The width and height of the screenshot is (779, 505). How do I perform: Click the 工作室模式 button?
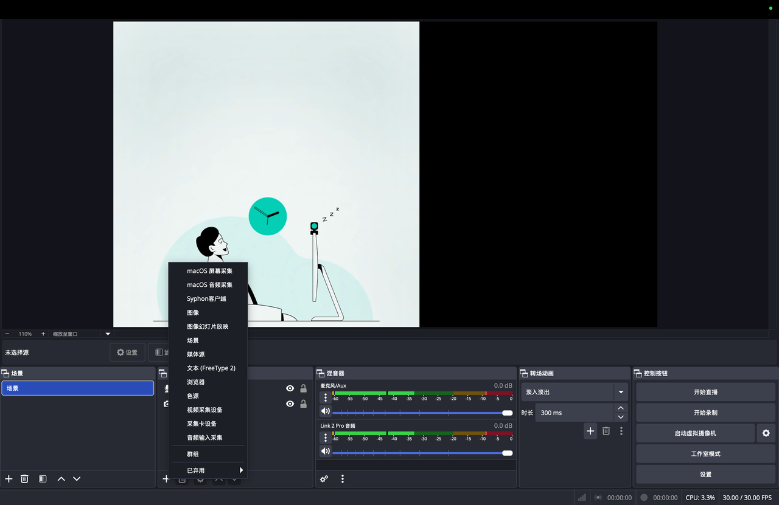705,454
